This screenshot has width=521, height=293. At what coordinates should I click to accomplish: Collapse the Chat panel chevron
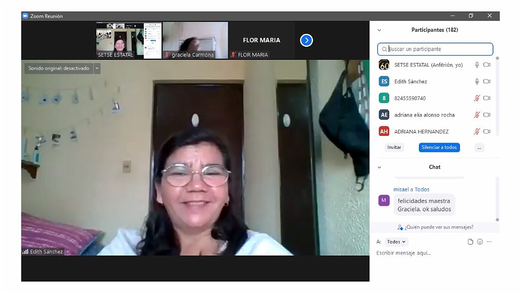[x=379, y=167]
